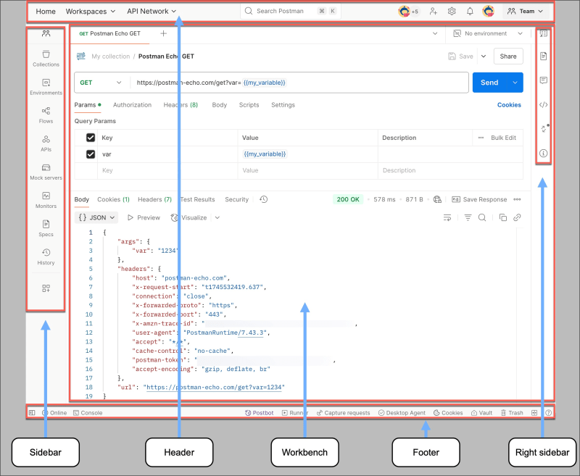Click the network globe icon near 871 B
This screenshot has width=580, height=476.
pyautogui.click(x=437, y=199)
